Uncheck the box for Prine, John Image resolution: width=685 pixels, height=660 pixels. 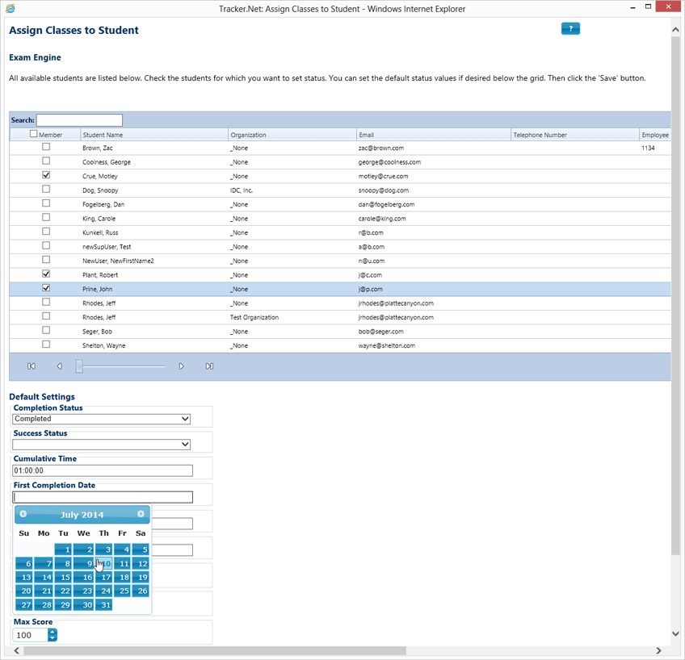point(46,288)
